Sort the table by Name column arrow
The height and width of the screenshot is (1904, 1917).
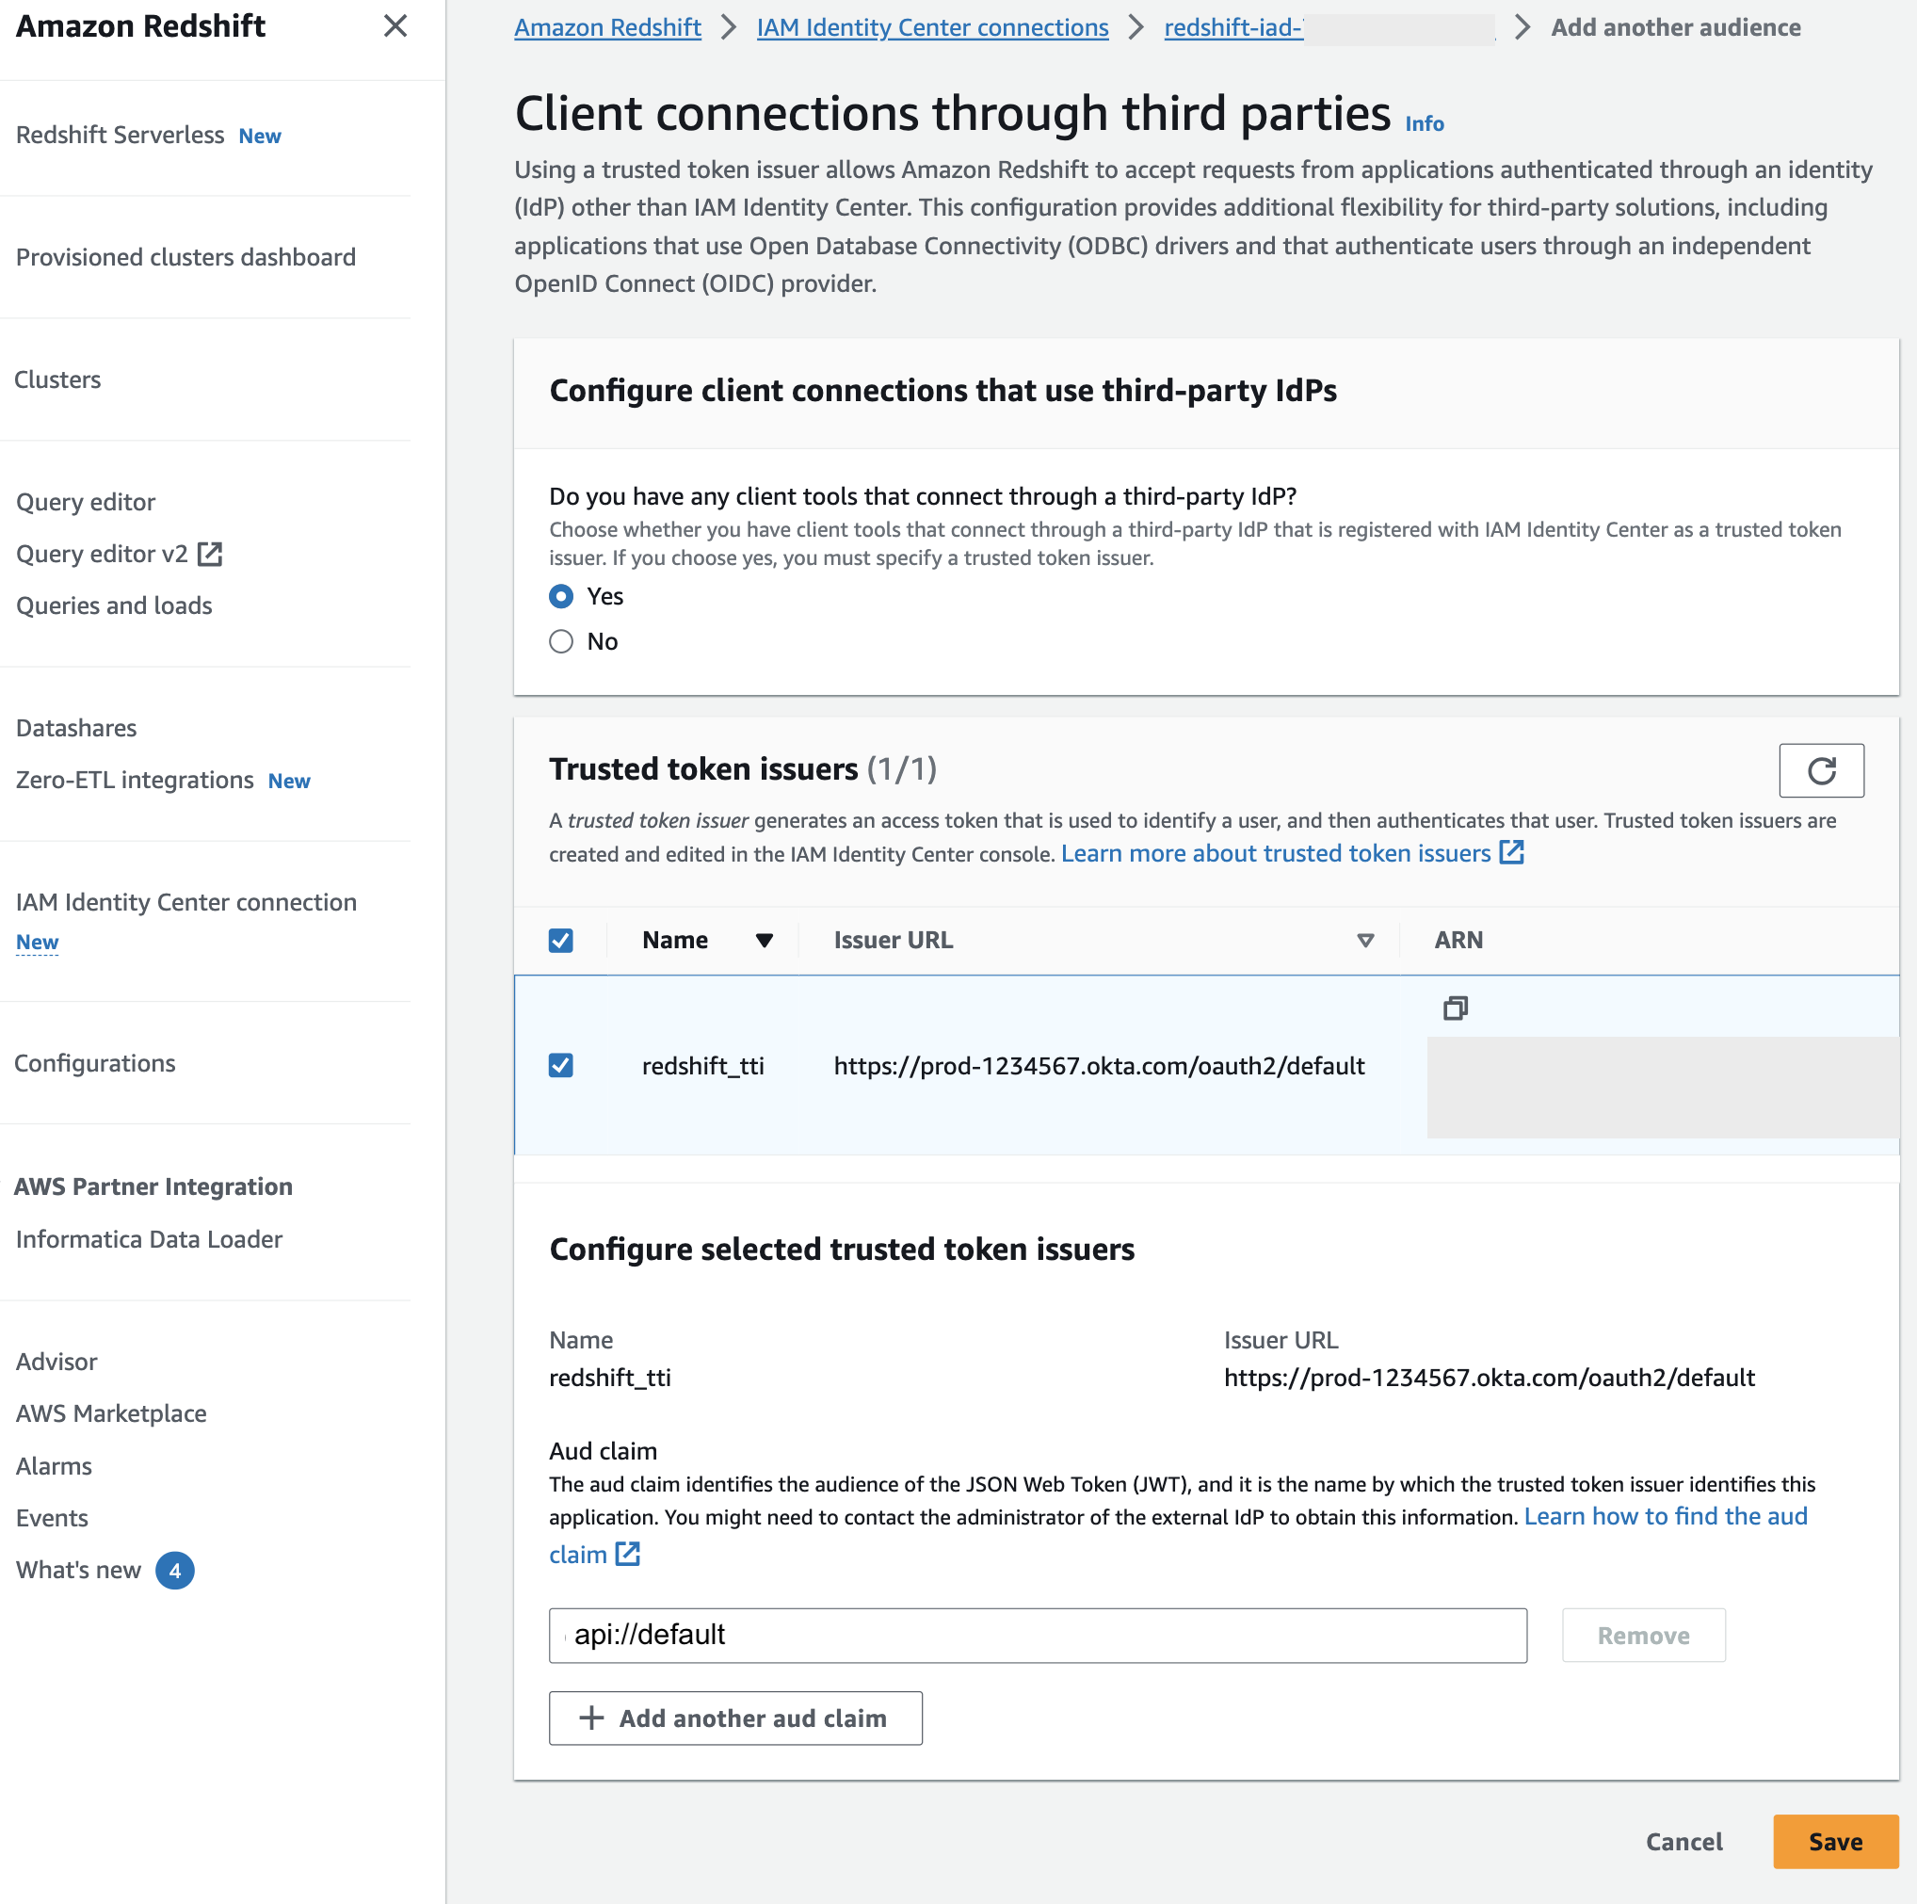point(764,940)
